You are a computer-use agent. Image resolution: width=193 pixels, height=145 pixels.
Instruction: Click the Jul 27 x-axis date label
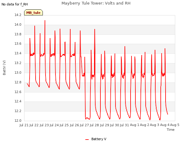click(x=84, y=125)
